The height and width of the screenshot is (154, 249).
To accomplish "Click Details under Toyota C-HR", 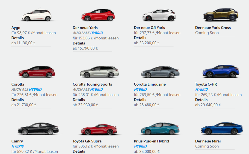I will (x=201, y=100).
